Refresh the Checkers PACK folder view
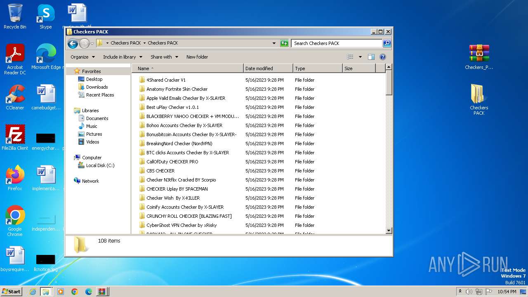Viewport: 528px width, 297px height. click(x=284, y=43)
